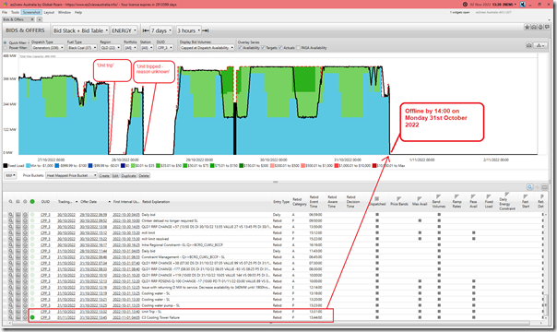This screenshot has height=332, width=557.
Task: Open the Dispatch Type Generators dropdown
Action: 48,48
